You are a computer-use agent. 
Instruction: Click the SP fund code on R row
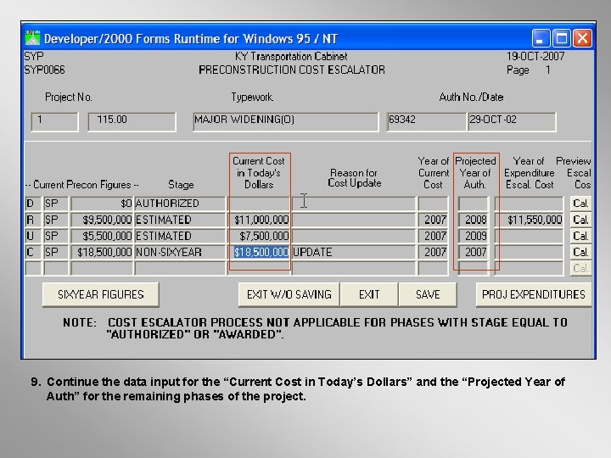click(x=56, y=220)
